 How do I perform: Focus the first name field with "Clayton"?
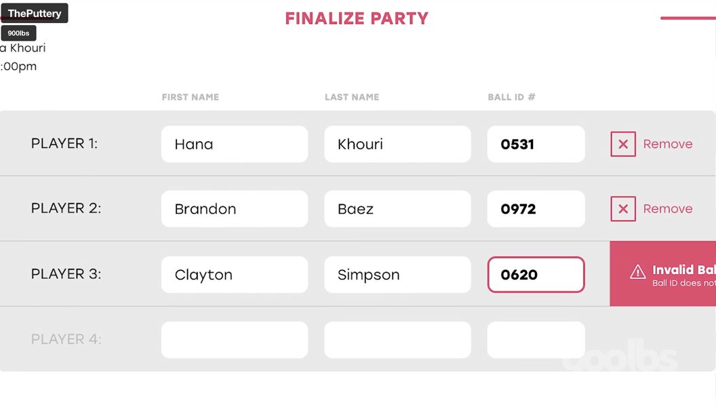234,274
